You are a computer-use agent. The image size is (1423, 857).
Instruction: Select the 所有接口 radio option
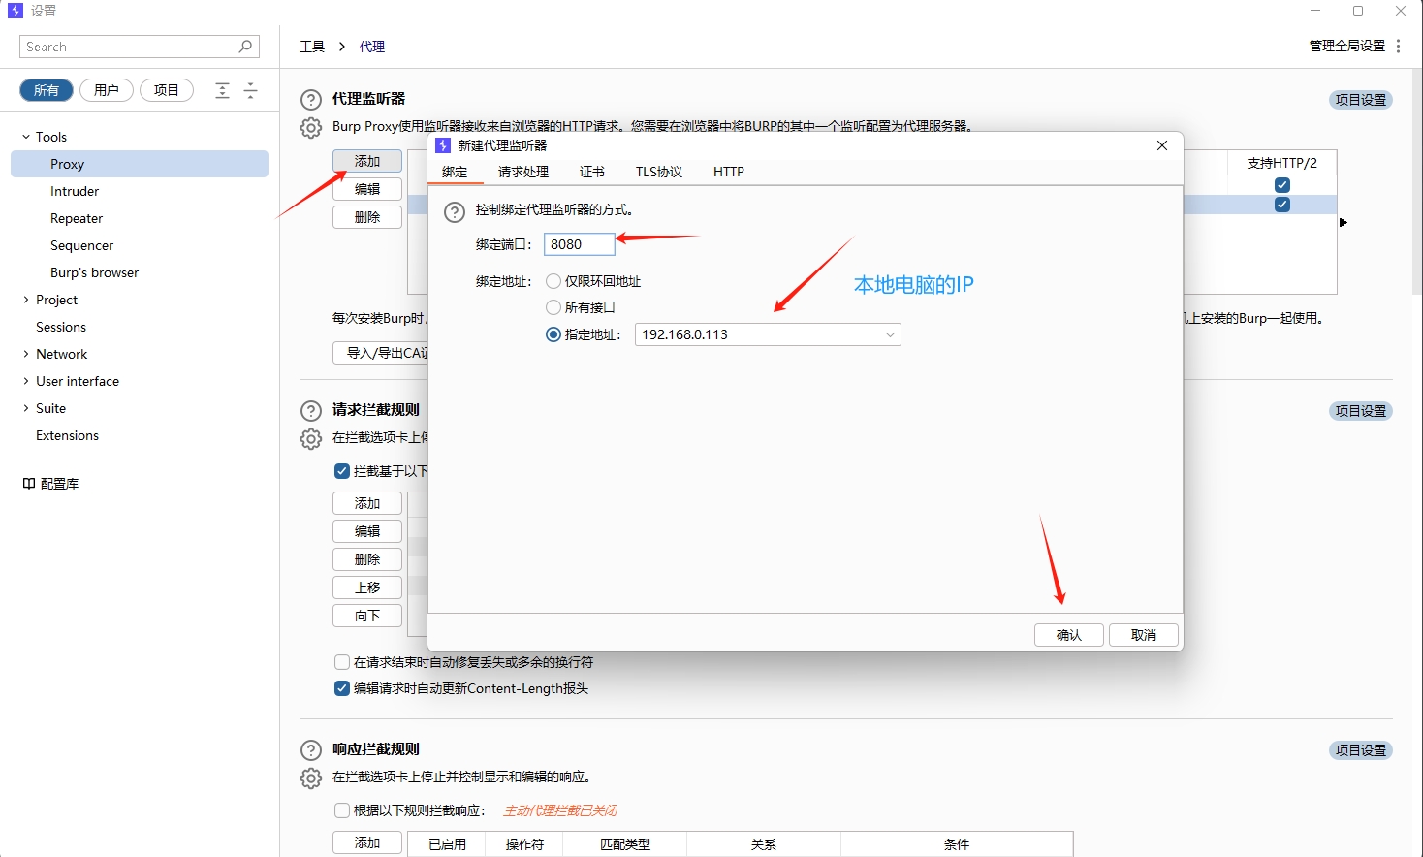553,307
